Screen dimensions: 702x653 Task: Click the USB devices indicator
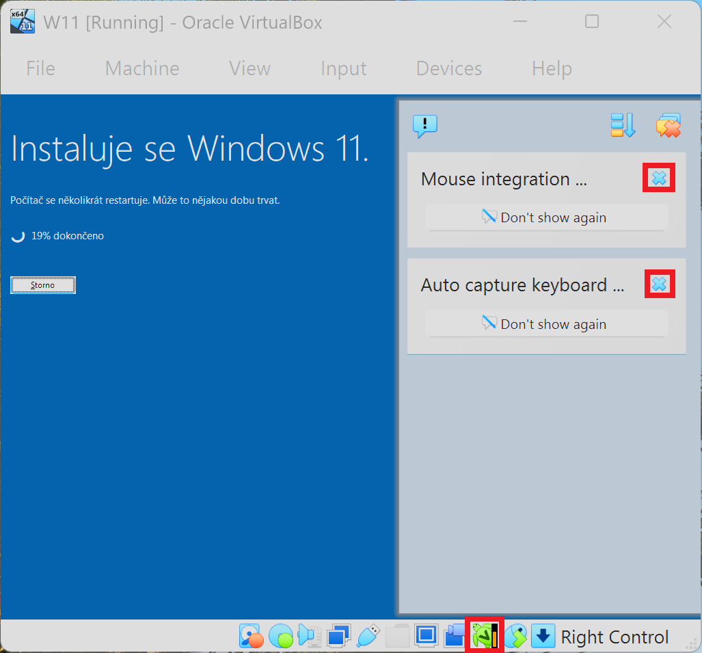coord(368,636)
